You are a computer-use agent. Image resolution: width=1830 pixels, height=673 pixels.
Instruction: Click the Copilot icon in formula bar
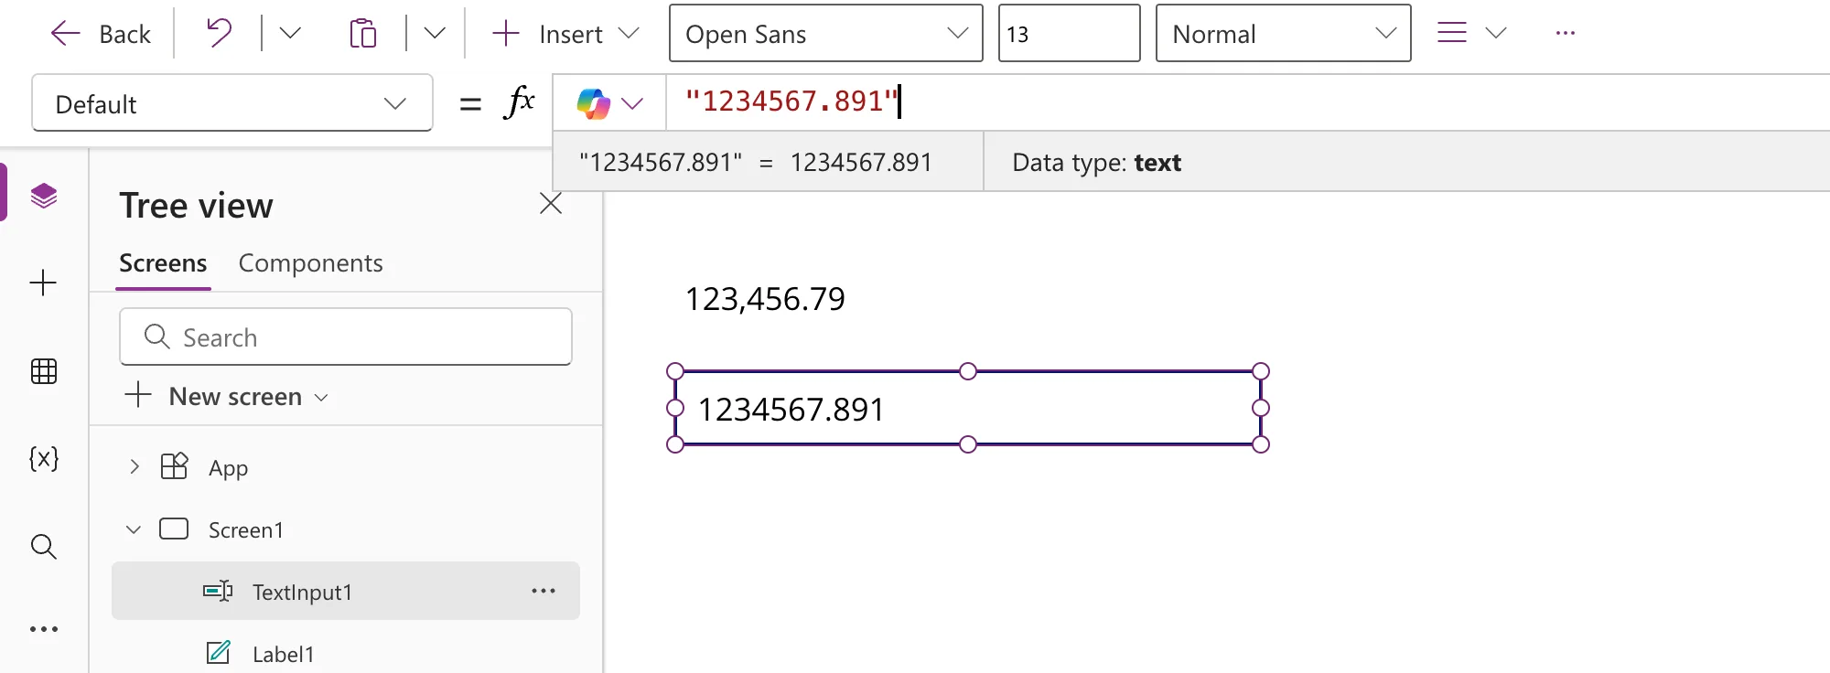[x=593, y=103]
